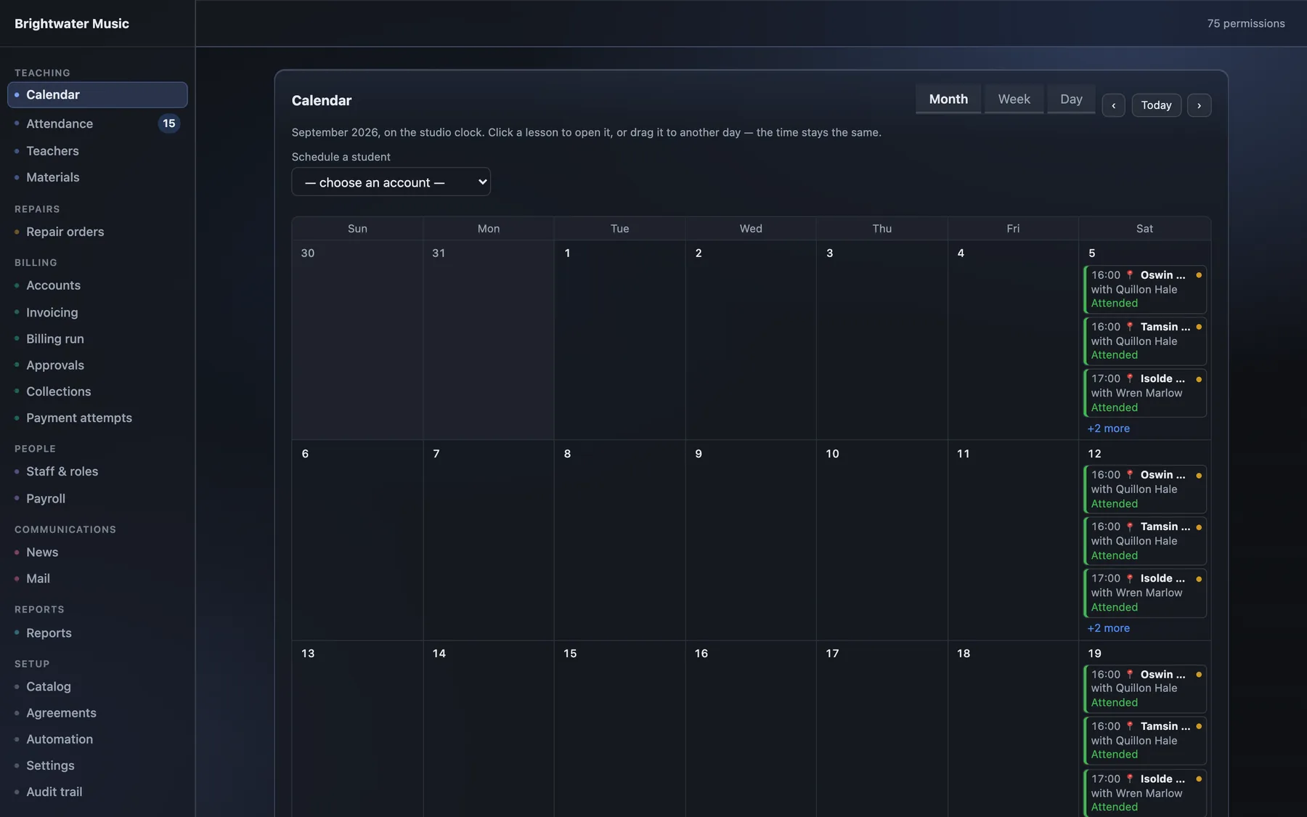
Task: Jump to Today in calendar
Action: 1156,105
